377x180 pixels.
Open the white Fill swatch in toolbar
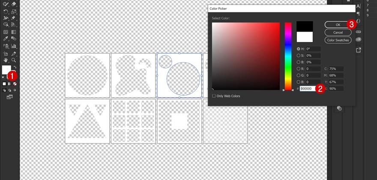point(6,70)
